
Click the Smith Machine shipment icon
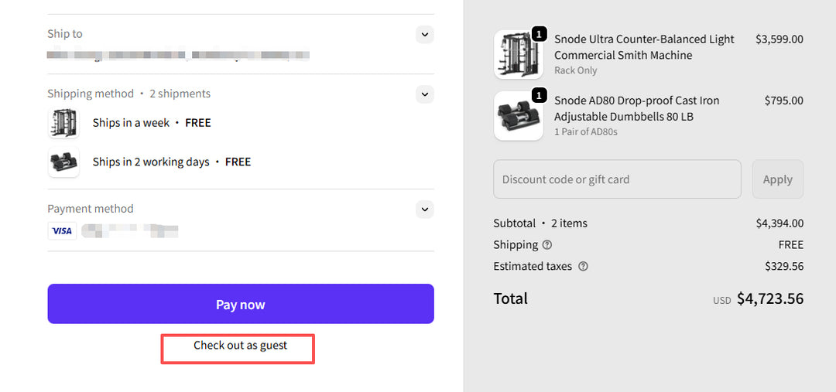coord(63,123)
